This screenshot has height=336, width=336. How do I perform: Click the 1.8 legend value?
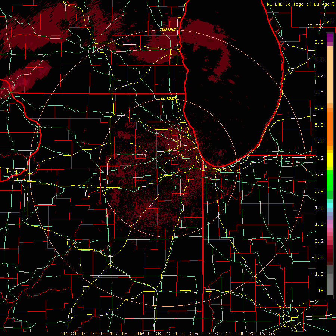tap(319, 208)
